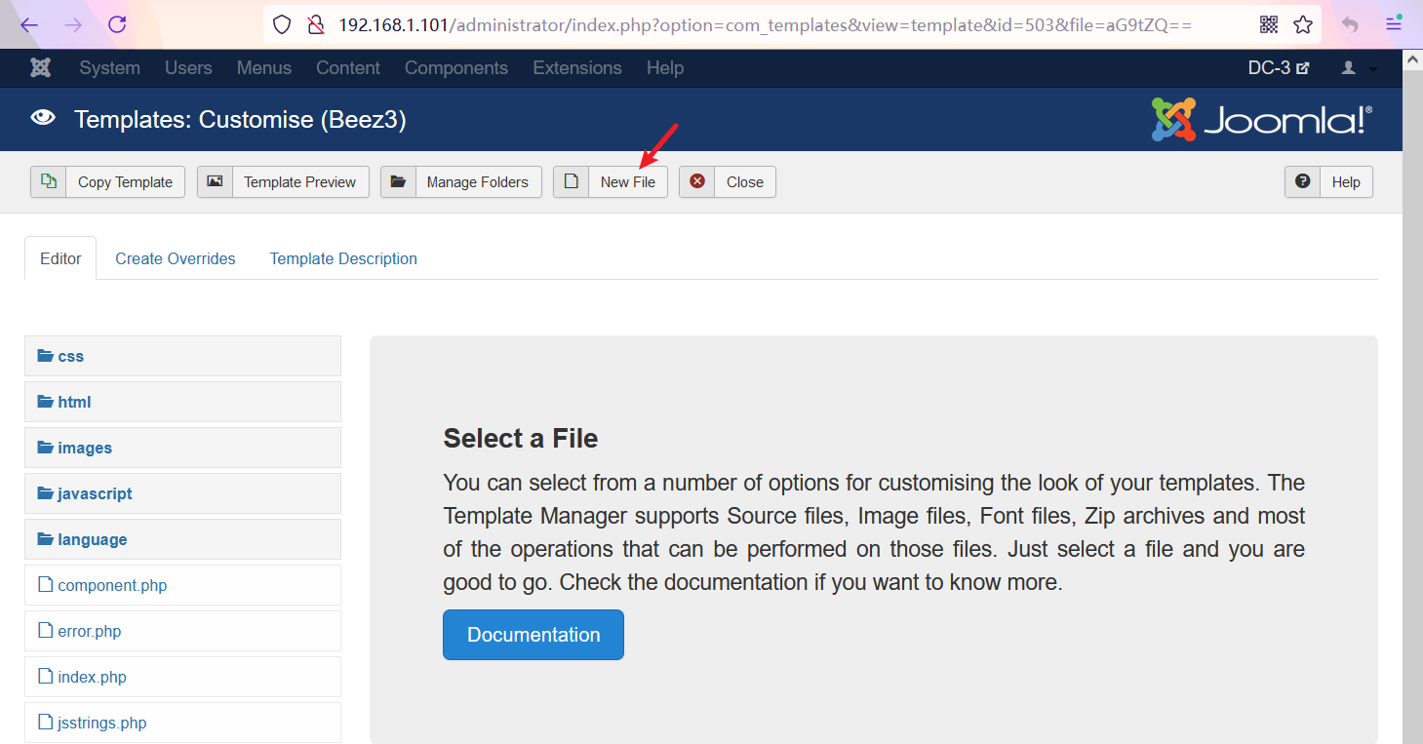Open the browser application menu icon

pos(1394,24)
